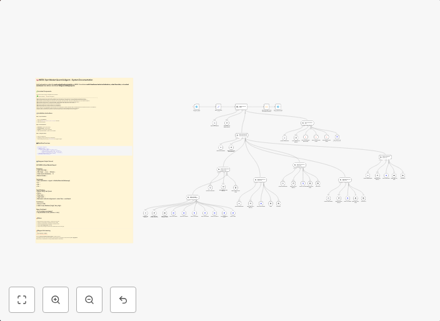Click the System Documentation sticky note title
Image resolution: width=440 pixels, height=321 pixels.
(66, 80)
